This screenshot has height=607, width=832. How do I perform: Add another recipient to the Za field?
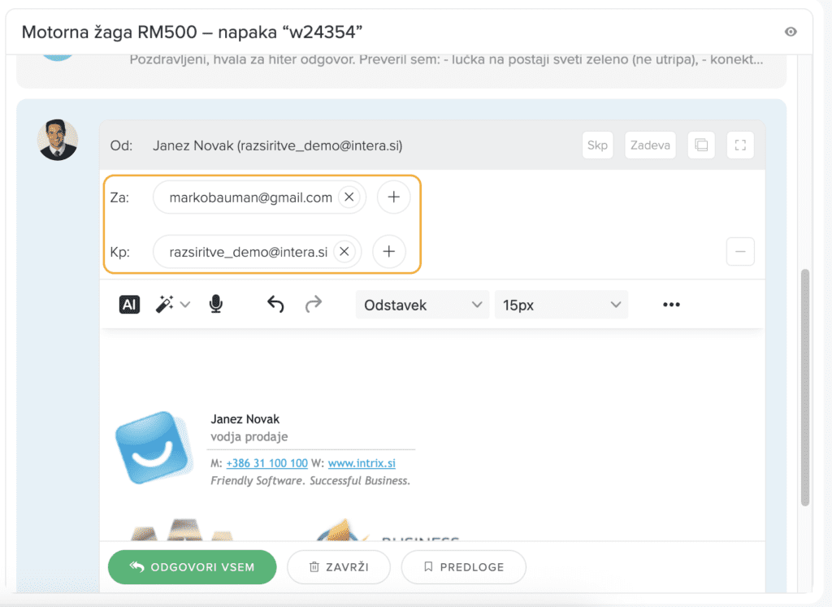tap(394, 197)
